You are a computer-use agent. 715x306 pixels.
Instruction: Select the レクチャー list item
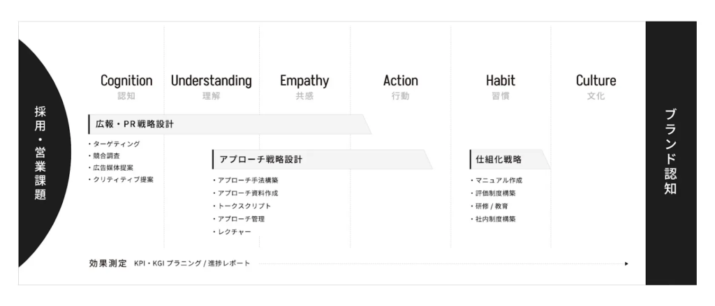(234, 232)
